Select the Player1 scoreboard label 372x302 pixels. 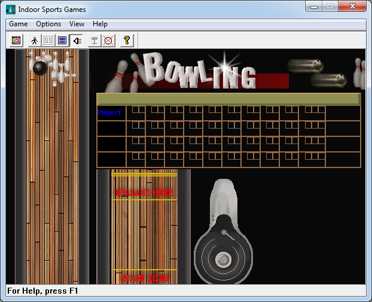point(109,112)
